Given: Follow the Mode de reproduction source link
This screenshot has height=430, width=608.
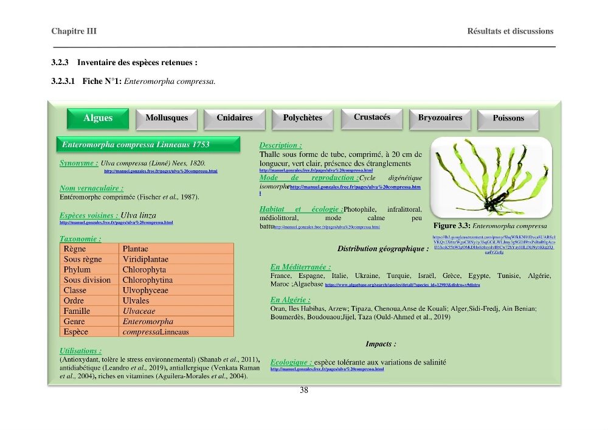Looking at the screenshot, I should [x=355, y=187].
